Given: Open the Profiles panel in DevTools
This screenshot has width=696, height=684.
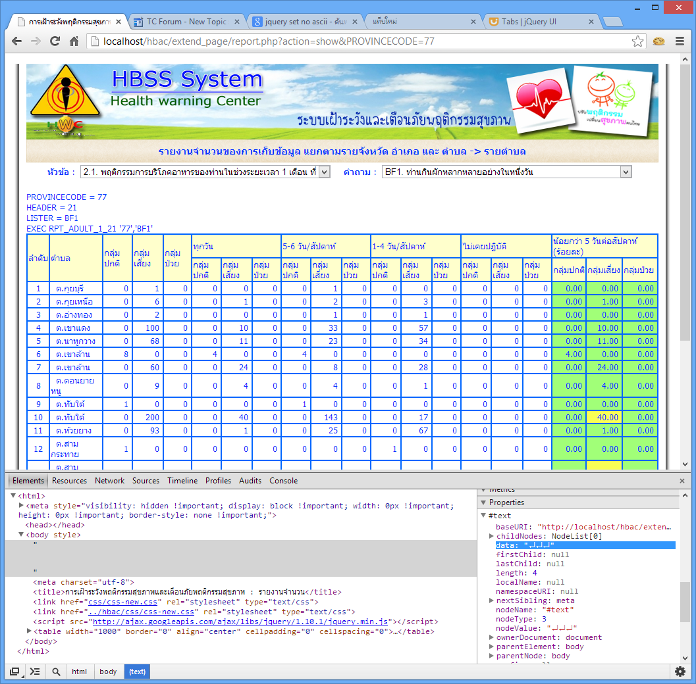Looking at the screenshot, I should [x=218, y=481].
